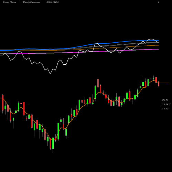Click the lowest green candlestick at the chart bottom

(53, 143)
